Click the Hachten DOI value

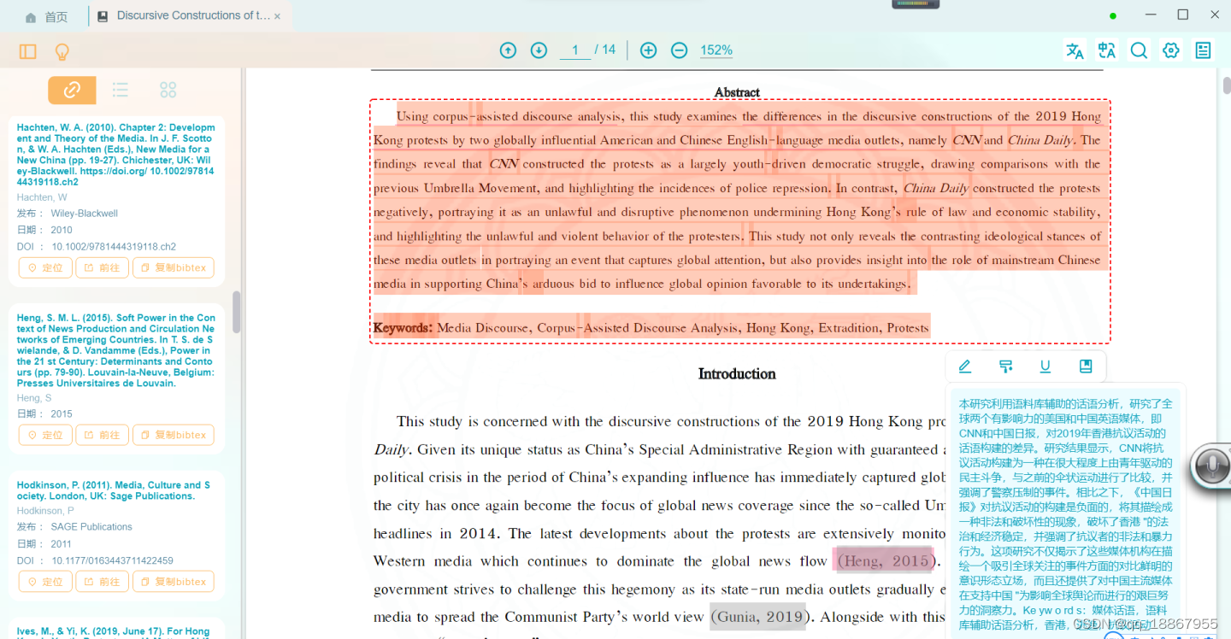click(114, 247)
